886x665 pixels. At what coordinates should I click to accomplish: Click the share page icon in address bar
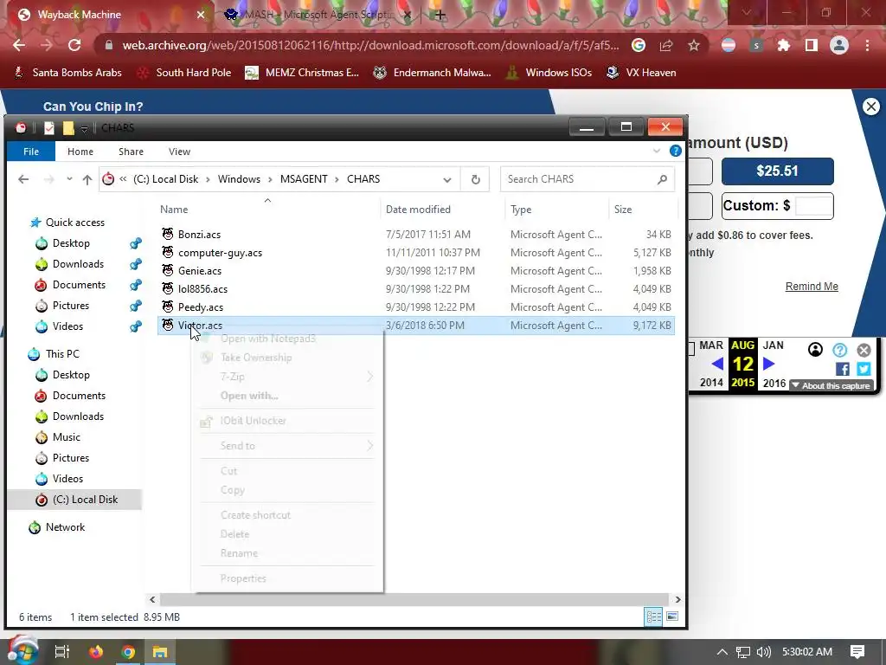coord(666,45)
